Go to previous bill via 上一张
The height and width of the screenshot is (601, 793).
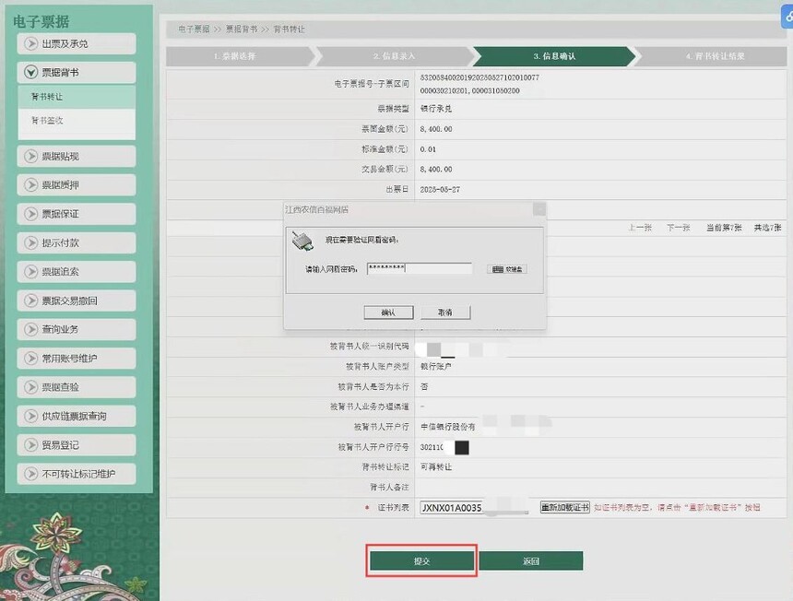tap(640, 228)
